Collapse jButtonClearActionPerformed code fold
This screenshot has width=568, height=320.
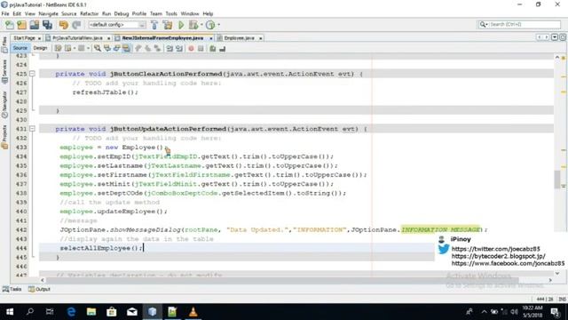[32, 74]
